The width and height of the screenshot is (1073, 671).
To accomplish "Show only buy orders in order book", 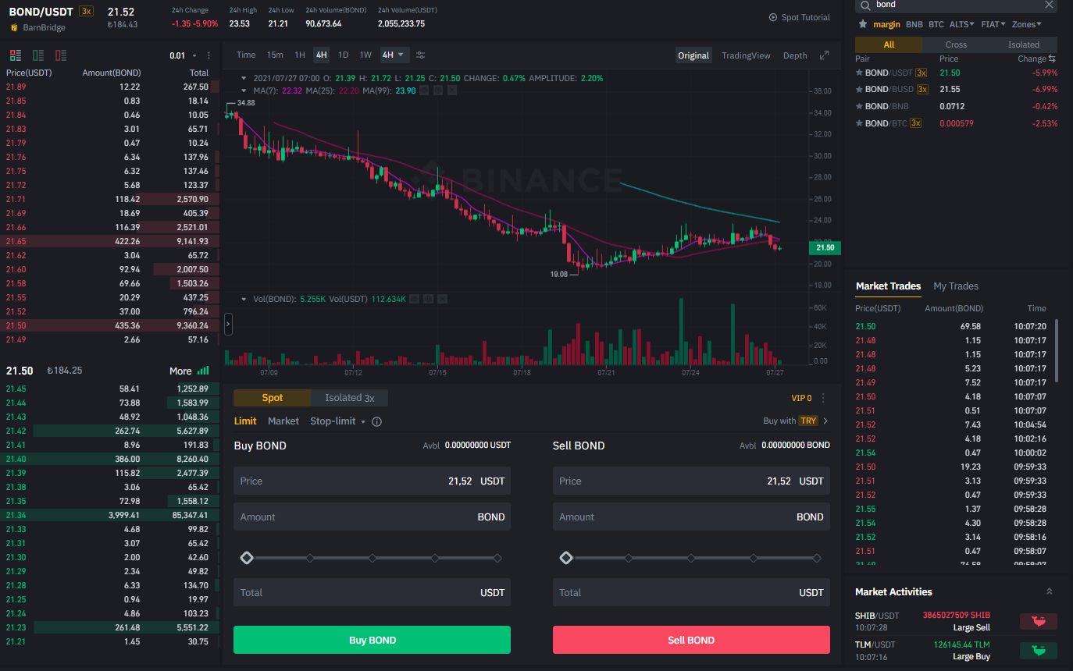I will (x=38, y=55).
